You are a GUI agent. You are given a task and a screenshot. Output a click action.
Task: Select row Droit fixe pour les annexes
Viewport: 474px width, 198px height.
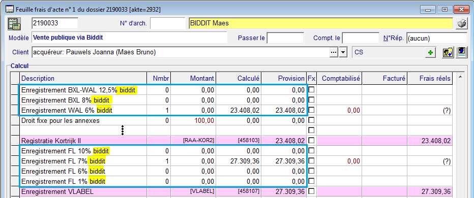click(231, 120)
